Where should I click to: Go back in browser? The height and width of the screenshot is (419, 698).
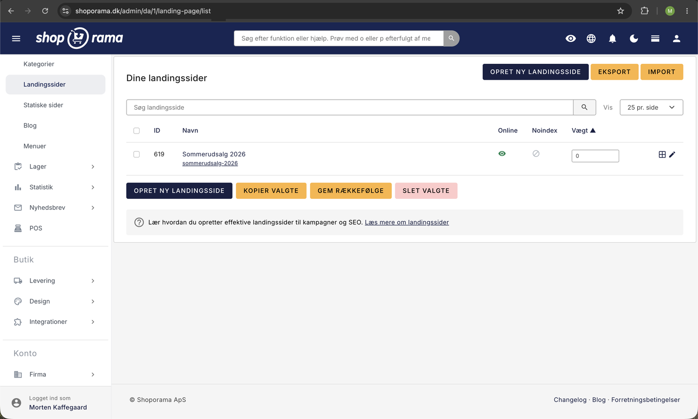pyautogui.click(x=11, y=10)
